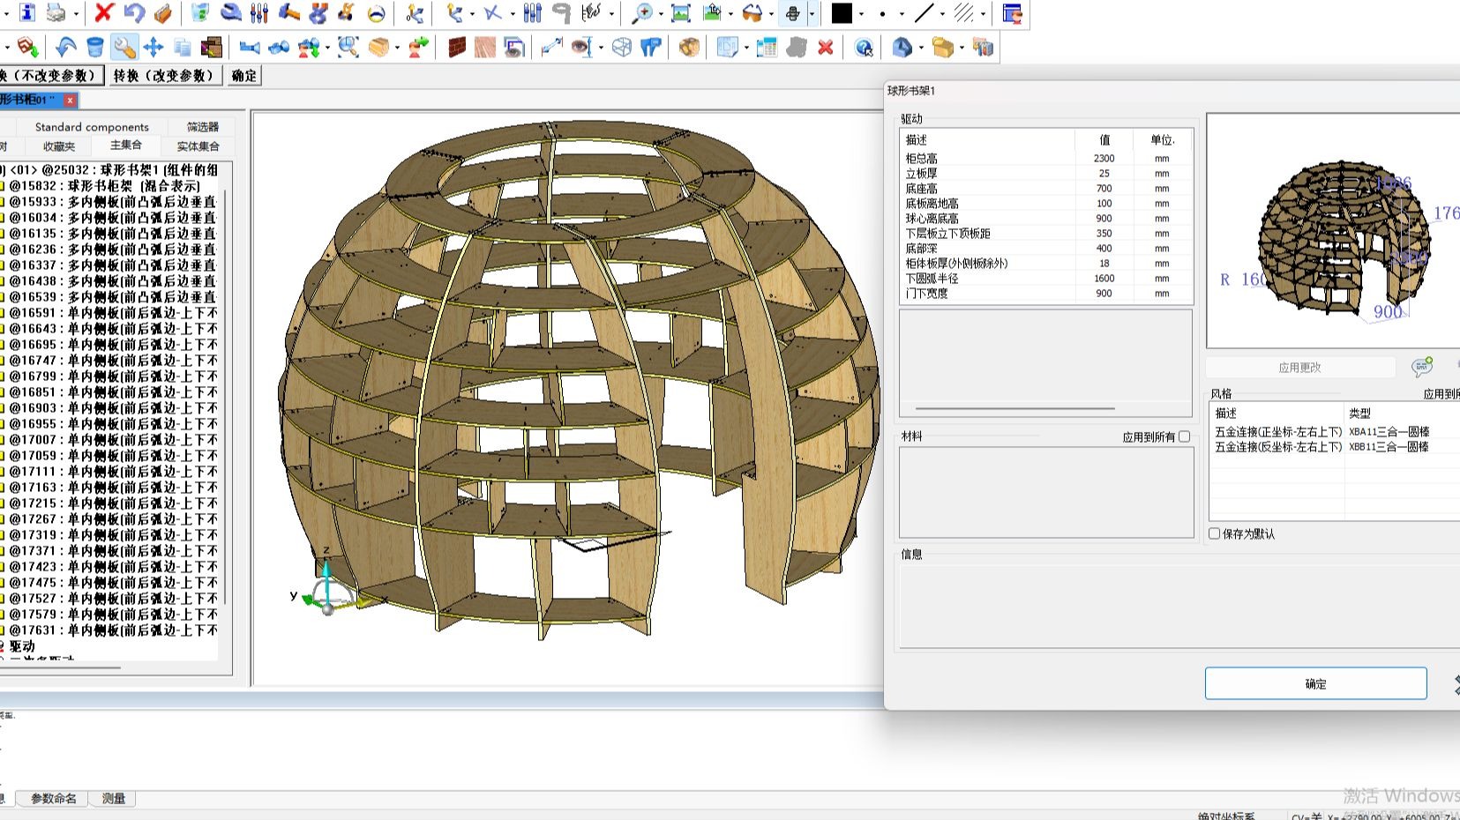The width and height of the screenshot is (1460, 820).
Task: Activate the blue four-arrow move tool
Action: coord(153,48)
